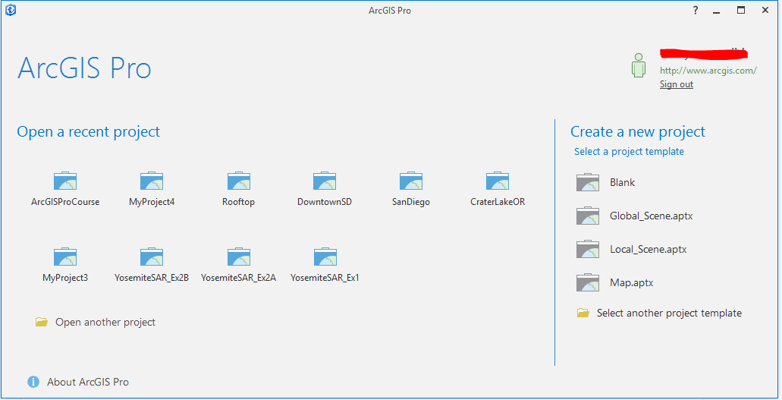Click the CraterLakeOR project name
This screenshot has height=400, width=782.
(x=498, y=202)
